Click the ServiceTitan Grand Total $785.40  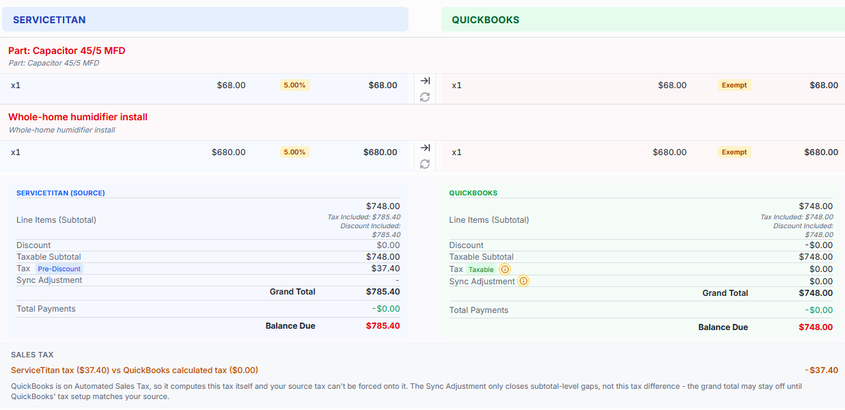383,292
